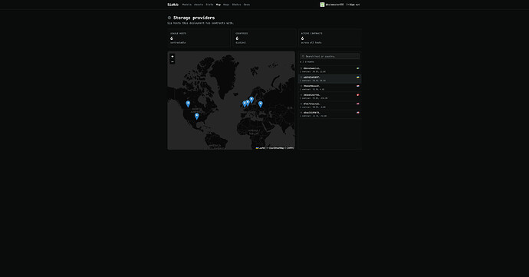Click the Active Contracts stat card

point(330,38)
